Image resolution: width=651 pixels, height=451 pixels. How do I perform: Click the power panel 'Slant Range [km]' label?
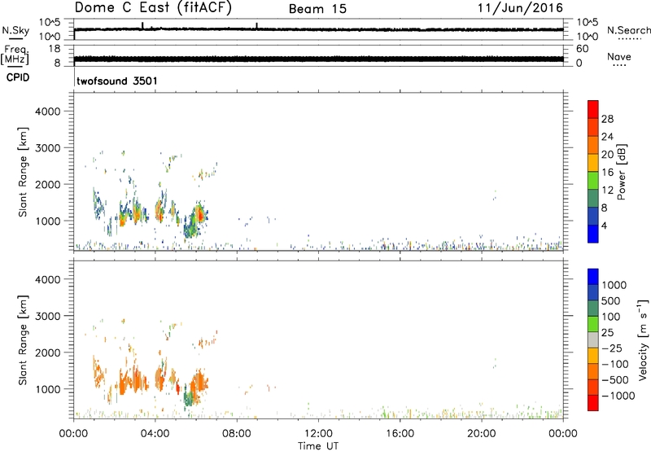click(23, 172)
